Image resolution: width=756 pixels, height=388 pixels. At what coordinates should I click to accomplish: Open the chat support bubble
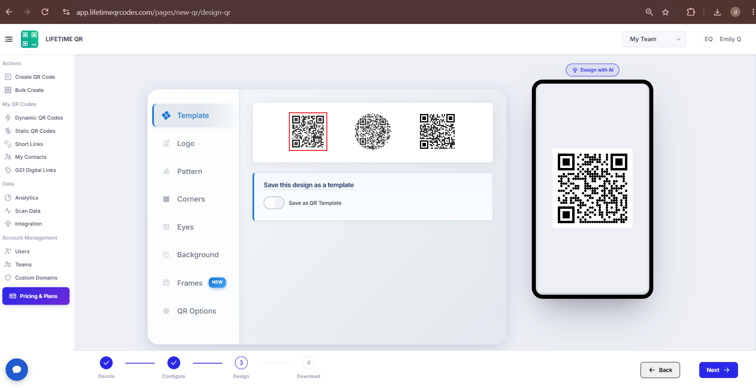(x=17, y=370)
